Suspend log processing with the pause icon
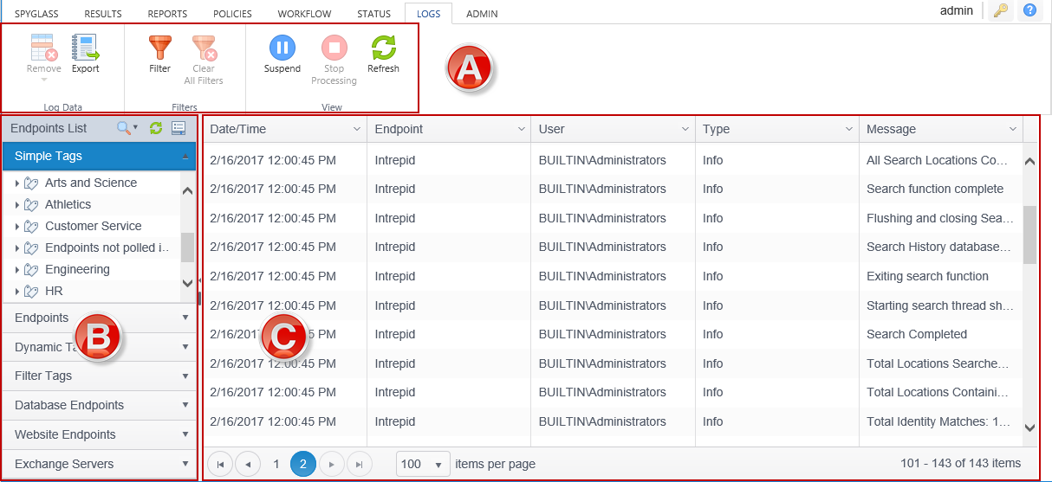Image resolution: width=1052 pixels, height=482 pixels. point(282,48)
